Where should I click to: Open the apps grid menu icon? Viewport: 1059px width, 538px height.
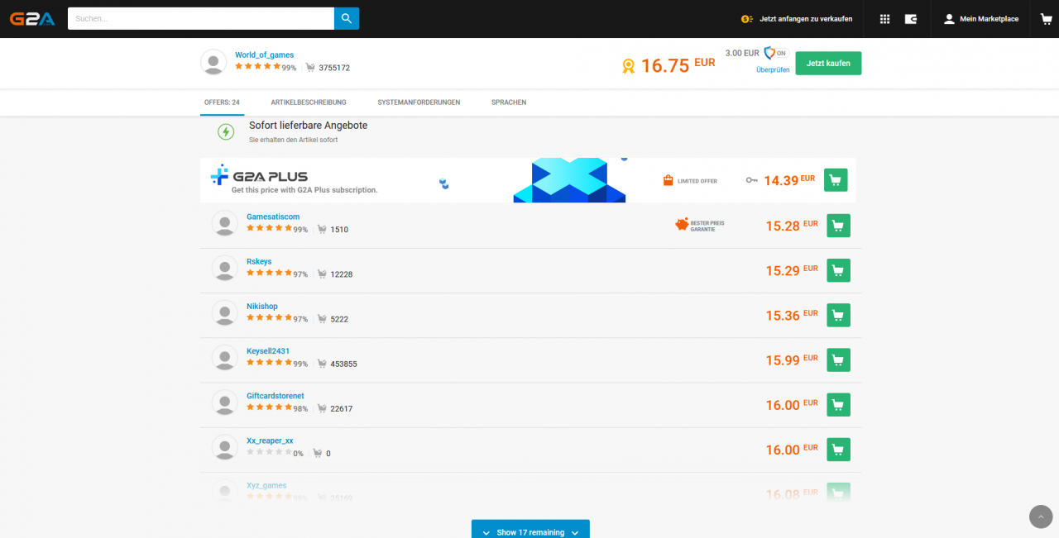884,19
